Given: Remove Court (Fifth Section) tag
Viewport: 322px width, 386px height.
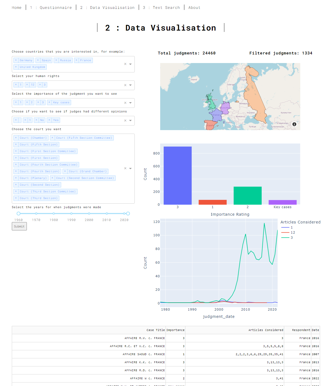Looking at the screenshot, I should pos(16,145).
